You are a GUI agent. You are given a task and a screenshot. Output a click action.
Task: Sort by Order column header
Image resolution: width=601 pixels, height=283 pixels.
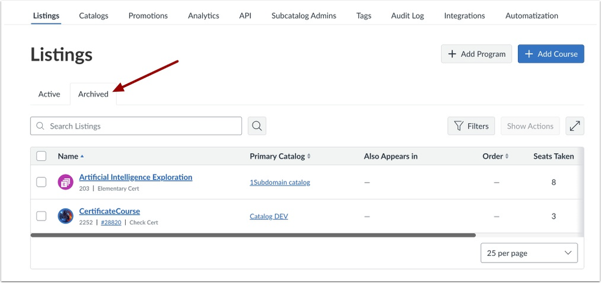[496, 156]
